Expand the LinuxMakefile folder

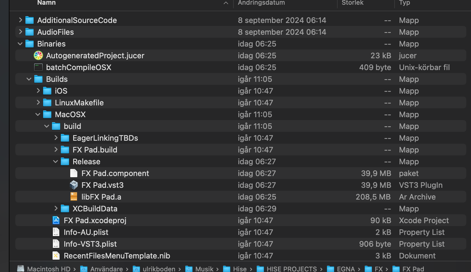point(38,102)
